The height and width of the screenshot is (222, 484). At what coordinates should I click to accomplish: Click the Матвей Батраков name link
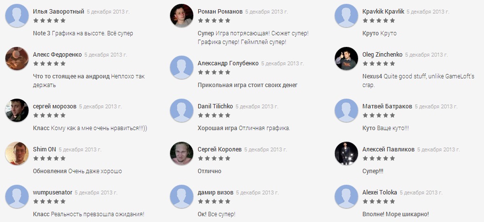(x=387, y=106)
